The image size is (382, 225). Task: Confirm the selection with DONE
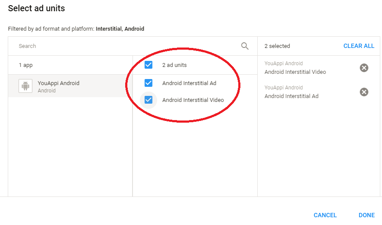pyautogui.click(x=366, y=215)
